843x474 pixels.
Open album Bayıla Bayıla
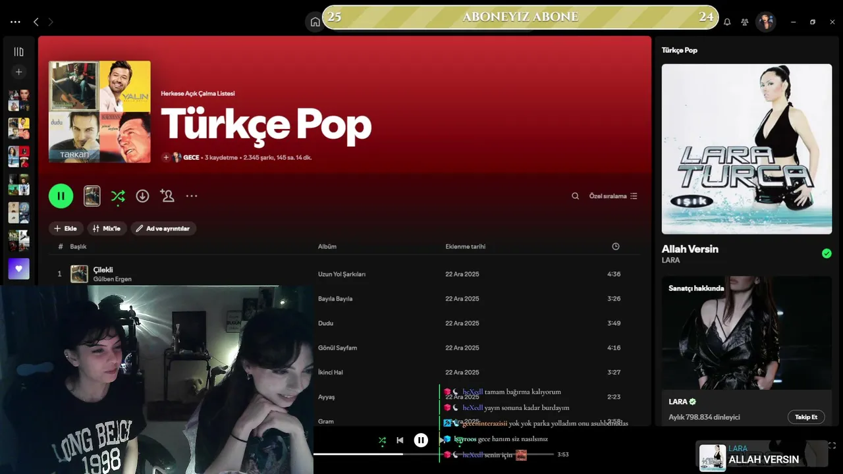click(335, 299)
